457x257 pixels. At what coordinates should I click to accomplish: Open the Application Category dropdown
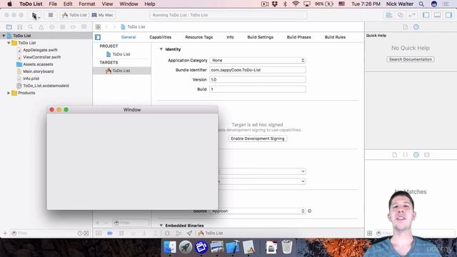(x=258, y=60)
